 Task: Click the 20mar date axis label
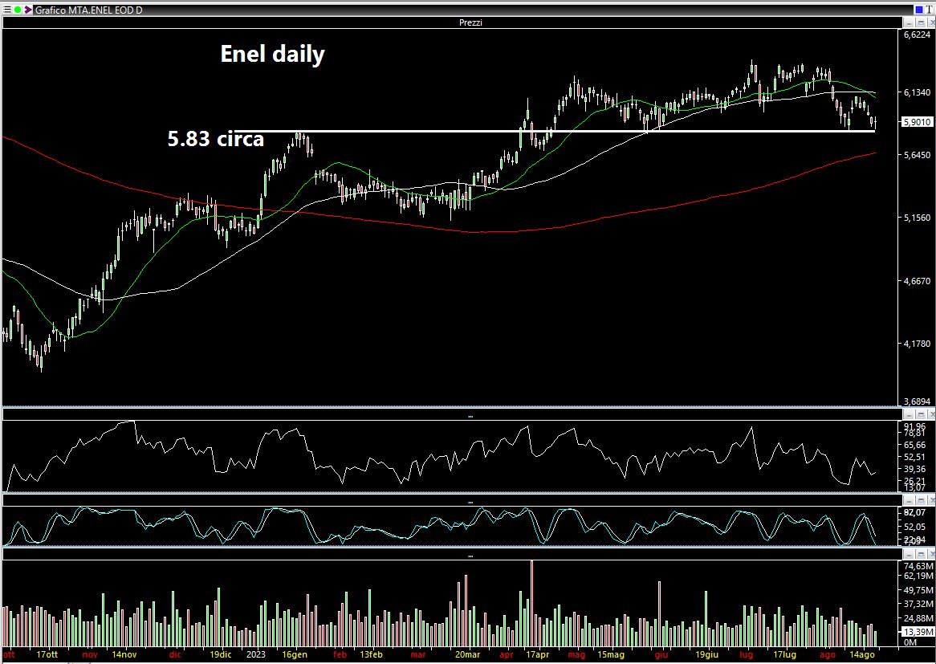[467, 654]
